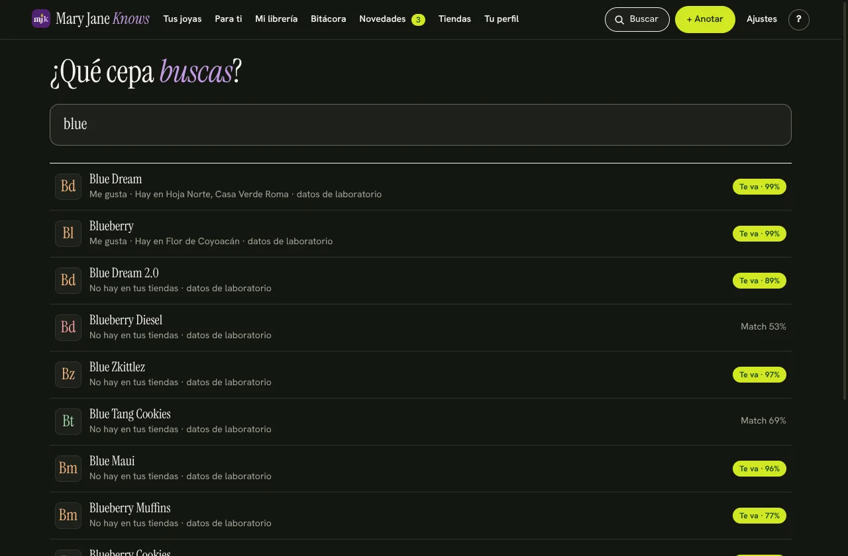Click the Bm icon for Blueberry Muffins
This screenshot has height=556, width=848.
68,516
